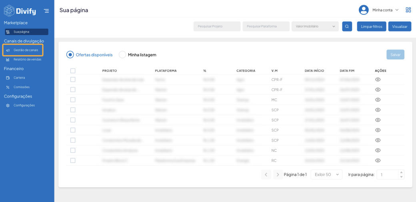Viewport: 416px width, 202px height.
Task: Click the Pesquisar Projeto search field
Action: [x=217, y=27]
